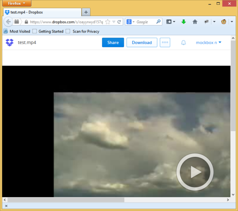
Task: Bookmark this page with the star icon
Action: coord(107,22)
